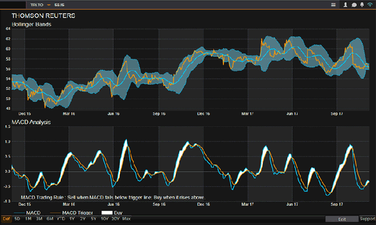Switch chart to 20Y range
376x225 pixels.
coord(115,219)
